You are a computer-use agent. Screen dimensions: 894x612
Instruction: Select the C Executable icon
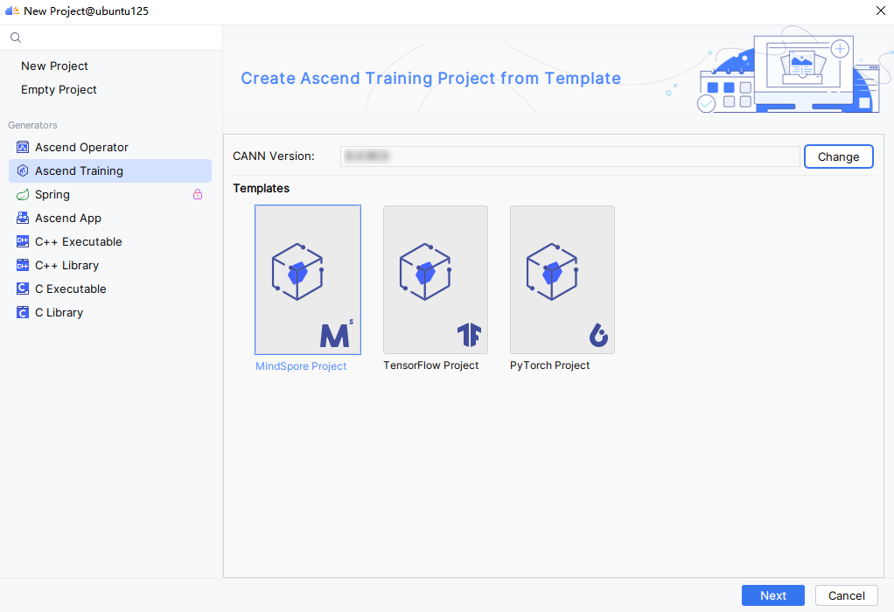pos(23,289)
